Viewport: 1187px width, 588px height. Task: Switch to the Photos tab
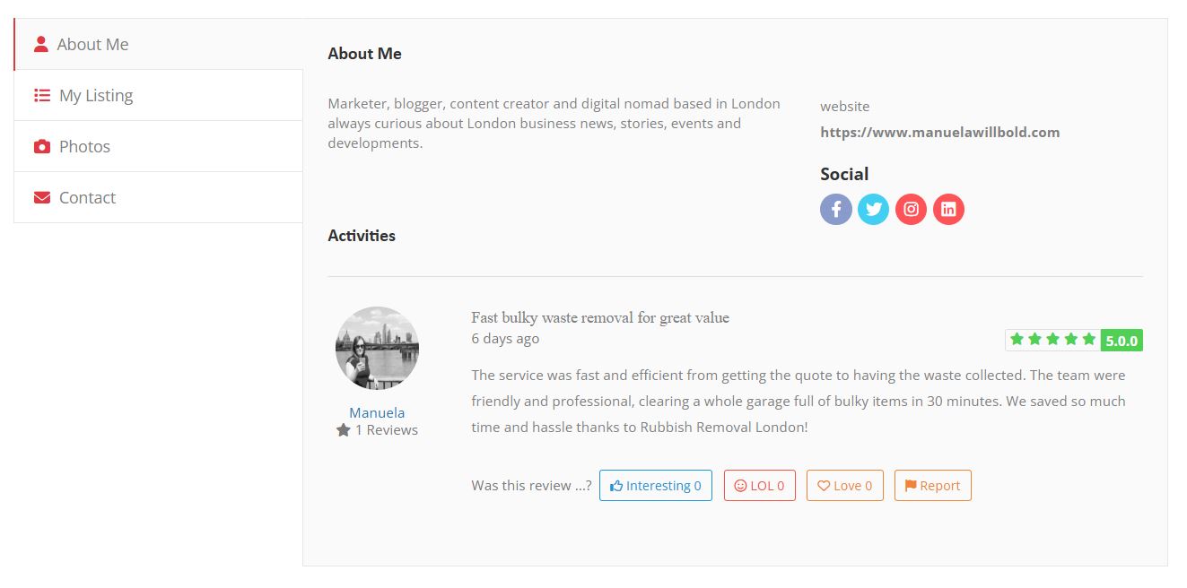click(x=158, y=146)
